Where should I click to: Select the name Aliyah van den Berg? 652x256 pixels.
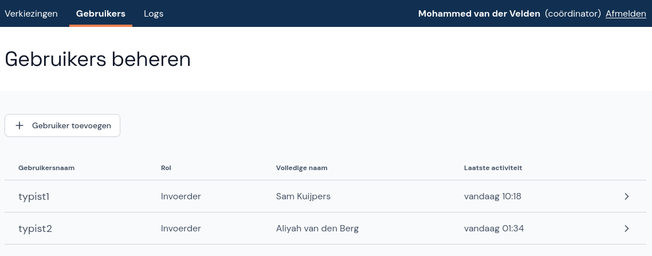point(317,229)
